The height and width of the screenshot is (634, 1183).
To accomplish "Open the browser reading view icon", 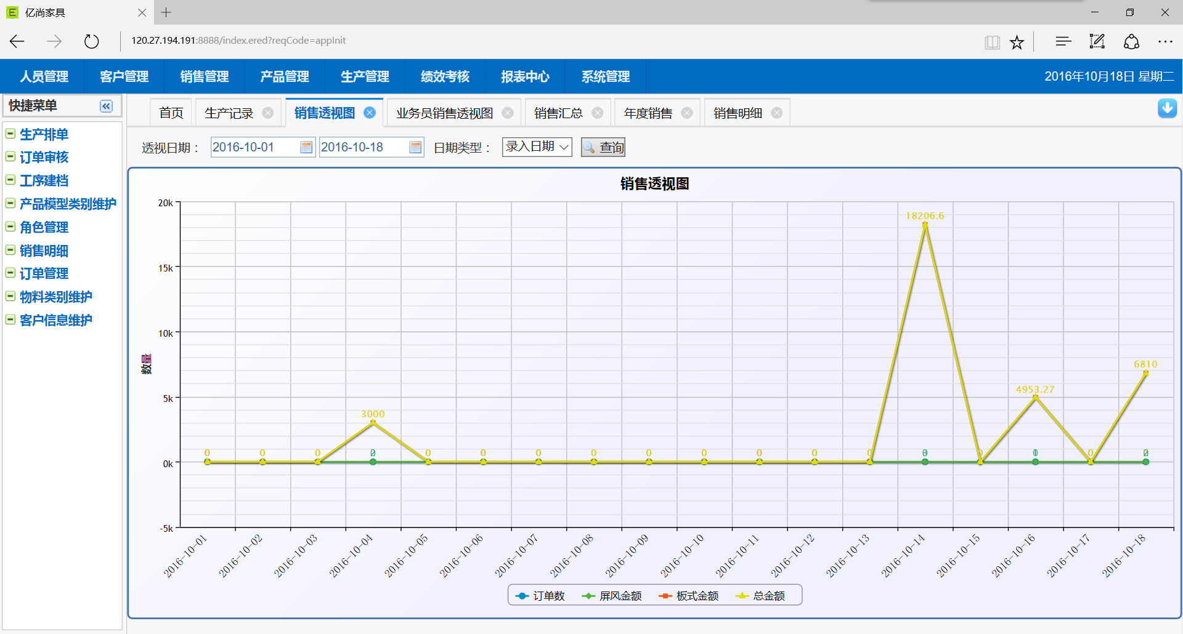I will pyautogui.click(x=992, y=42).
